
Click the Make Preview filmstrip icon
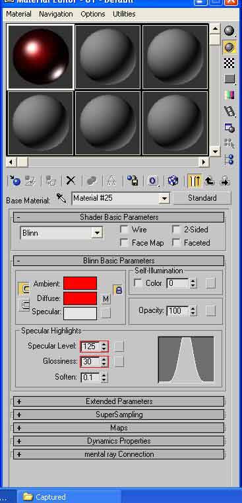229,112
